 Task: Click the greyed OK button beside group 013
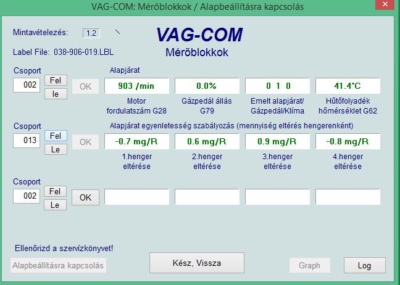pyautogui.click(x=85, y=142)
